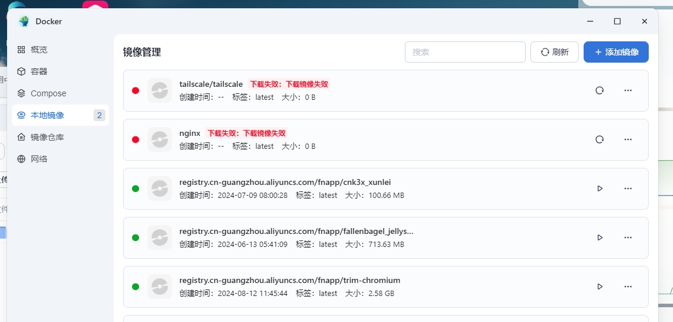Switch to the 网络 network section
Screen dimensions: 673x322
60,159
